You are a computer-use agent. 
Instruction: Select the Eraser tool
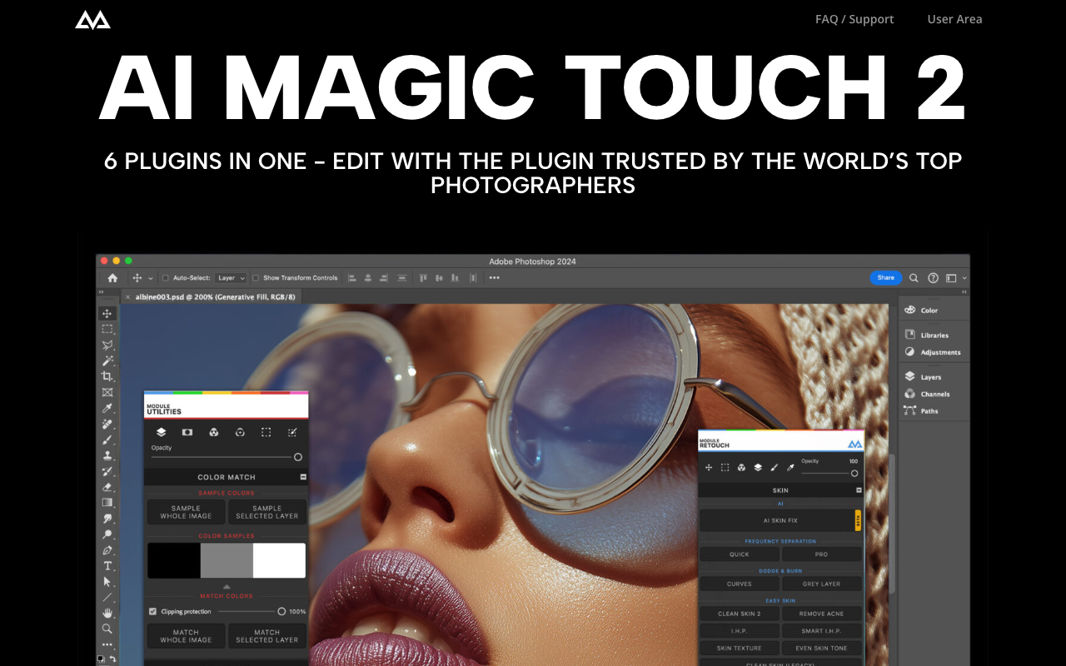[x=107, y=487]
